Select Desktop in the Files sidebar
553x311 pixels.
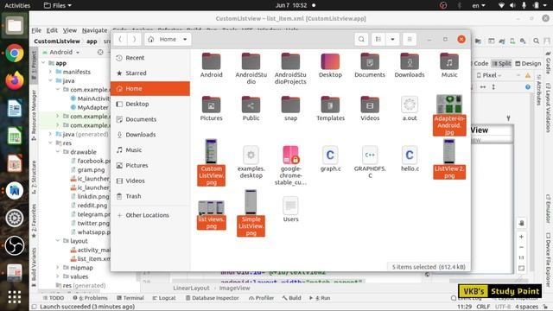(150, 104)
